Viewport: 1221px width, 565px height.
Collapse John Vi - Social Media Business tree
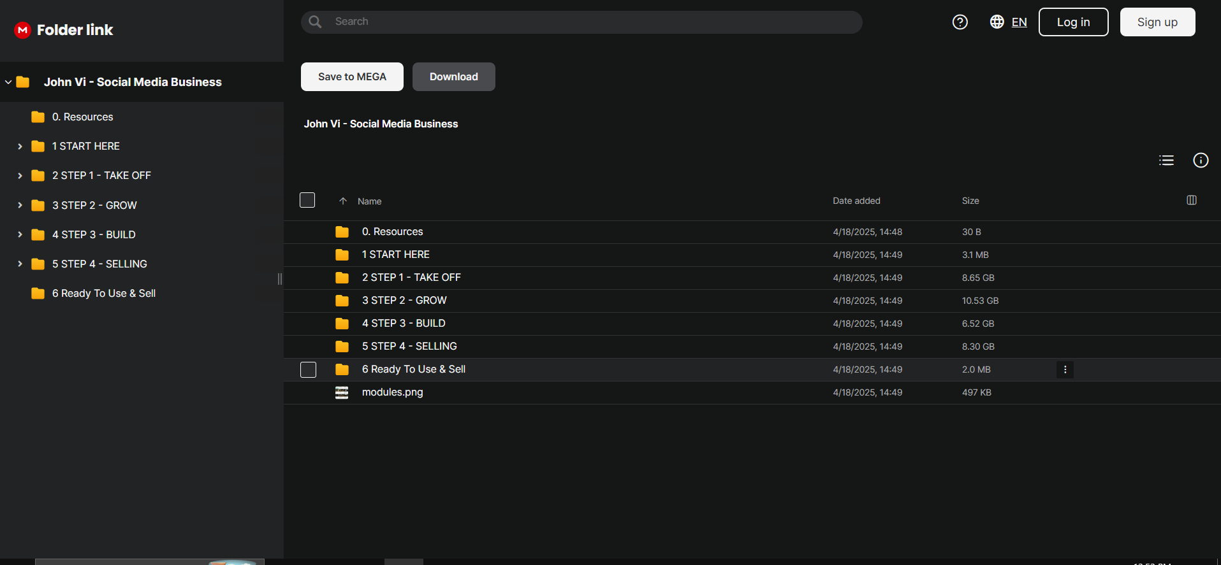pos(8,82)
